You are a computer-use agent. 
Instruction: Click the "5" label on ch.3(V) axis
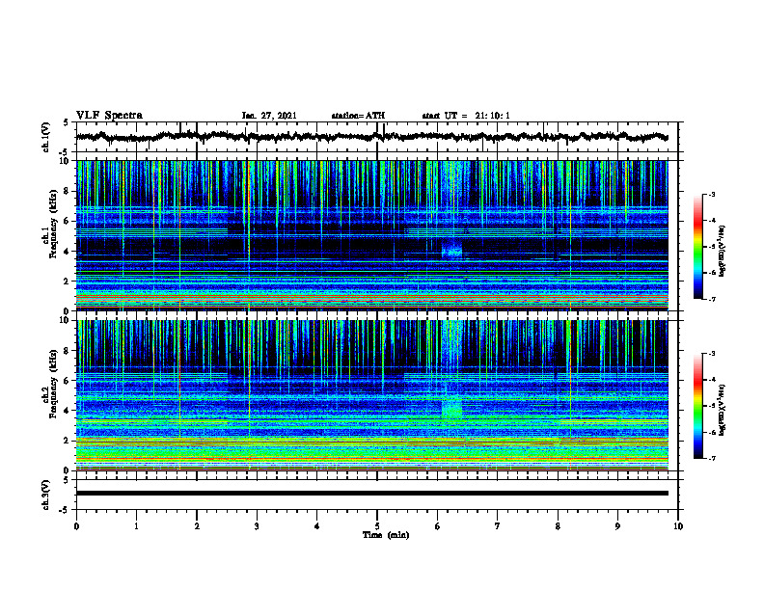pyautogui.click(x=66, y=480)
